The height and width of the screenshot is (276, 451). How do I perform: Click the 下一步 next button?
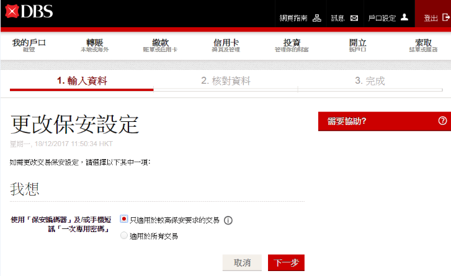click(x=286, y=262)
